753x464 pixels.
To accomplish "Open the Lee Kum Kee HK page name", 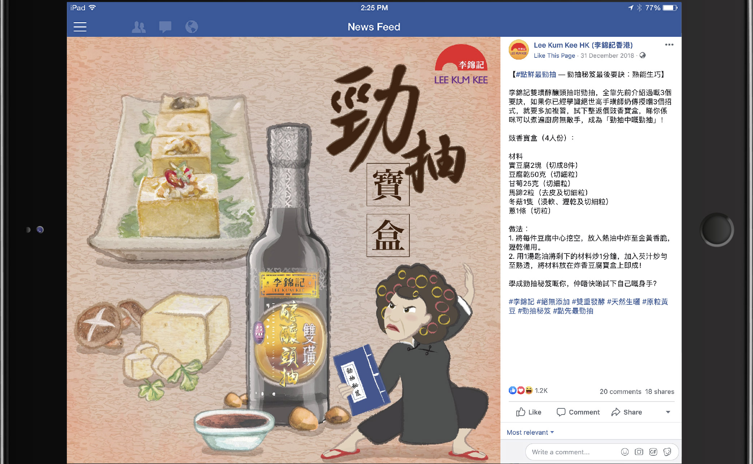I will coord(583,45).
